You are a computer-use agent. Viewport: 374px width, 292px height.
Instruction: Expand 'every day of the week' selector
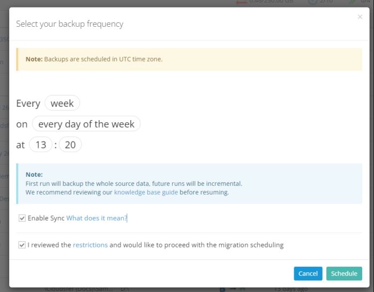coord(86,124)
